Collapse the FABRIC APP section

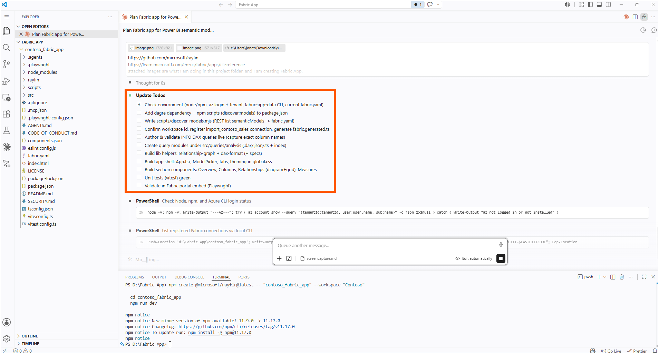pos(19,42)
